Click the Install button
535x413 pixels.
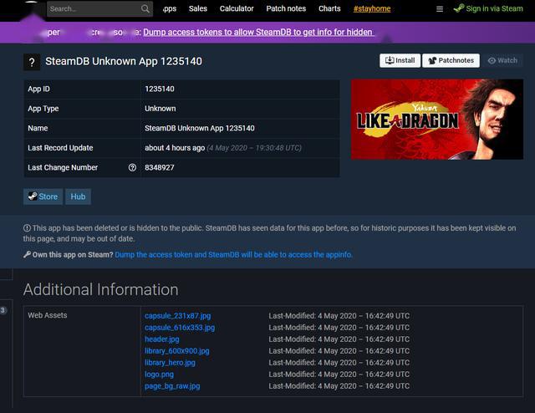[x=400, y=60]
